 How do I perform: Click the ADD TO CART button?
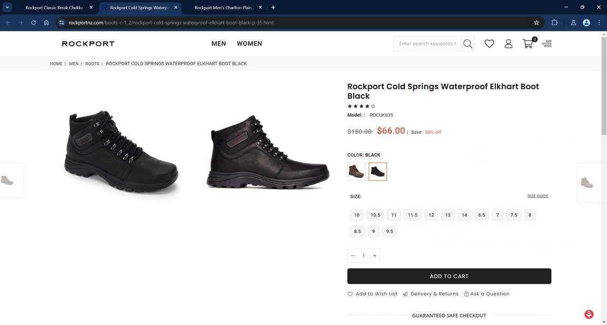tap(449, 276)
